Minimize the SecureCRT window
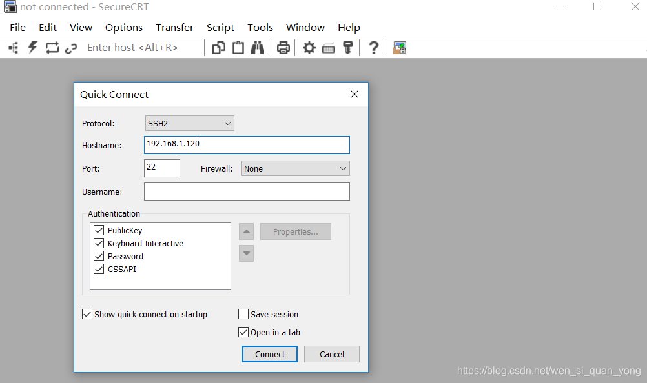 tap(560, 6)
